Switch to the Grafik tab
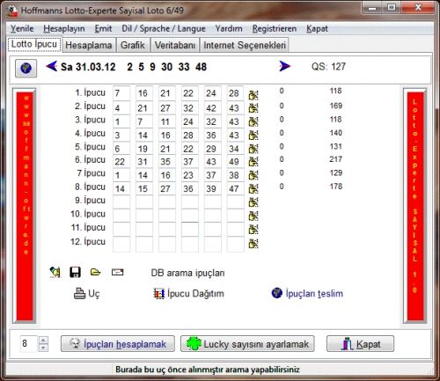The height and width of the screenshot is (381, 440). tap(133, 45)
